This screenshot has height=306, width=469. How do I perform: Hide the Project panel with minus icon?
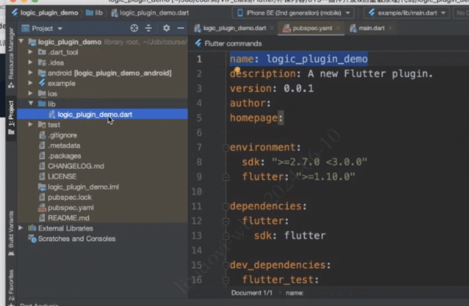coord(180,28)
